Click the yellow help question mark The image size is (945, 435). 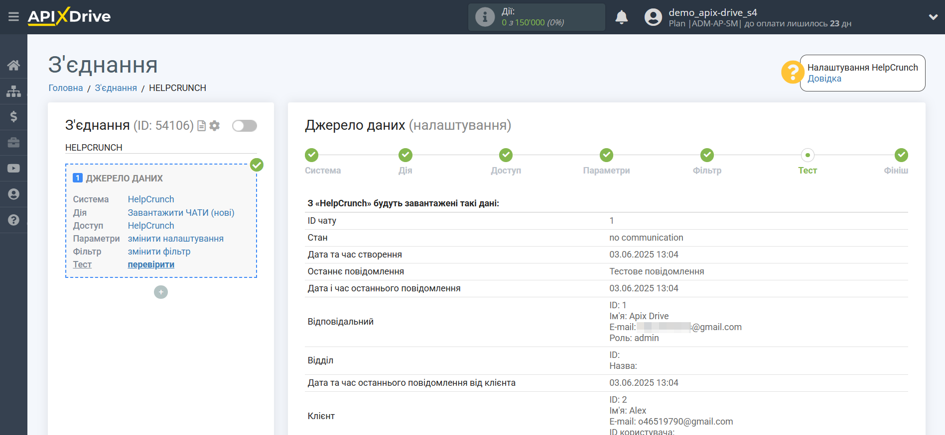click(792, 73)
